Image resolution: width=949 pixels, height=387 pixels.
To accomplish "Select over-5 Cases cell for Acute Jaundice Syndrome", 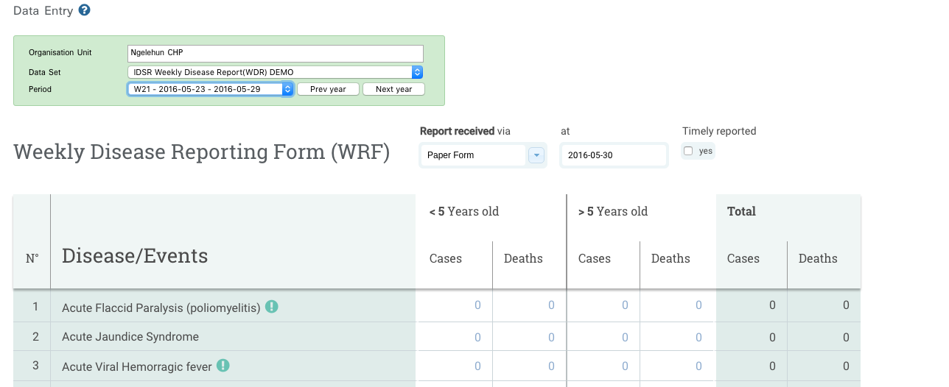I will tap(603, 337).
